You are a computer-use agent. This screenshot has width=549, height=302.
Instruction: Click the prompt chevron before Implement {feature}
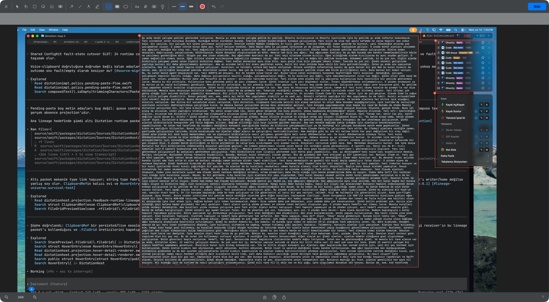click(28, 284)
